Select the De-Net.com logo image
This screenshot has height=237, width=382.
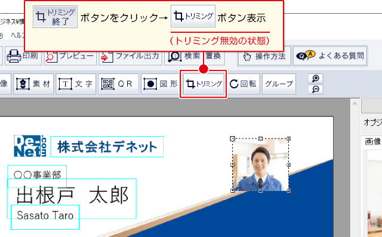(30, 146)
